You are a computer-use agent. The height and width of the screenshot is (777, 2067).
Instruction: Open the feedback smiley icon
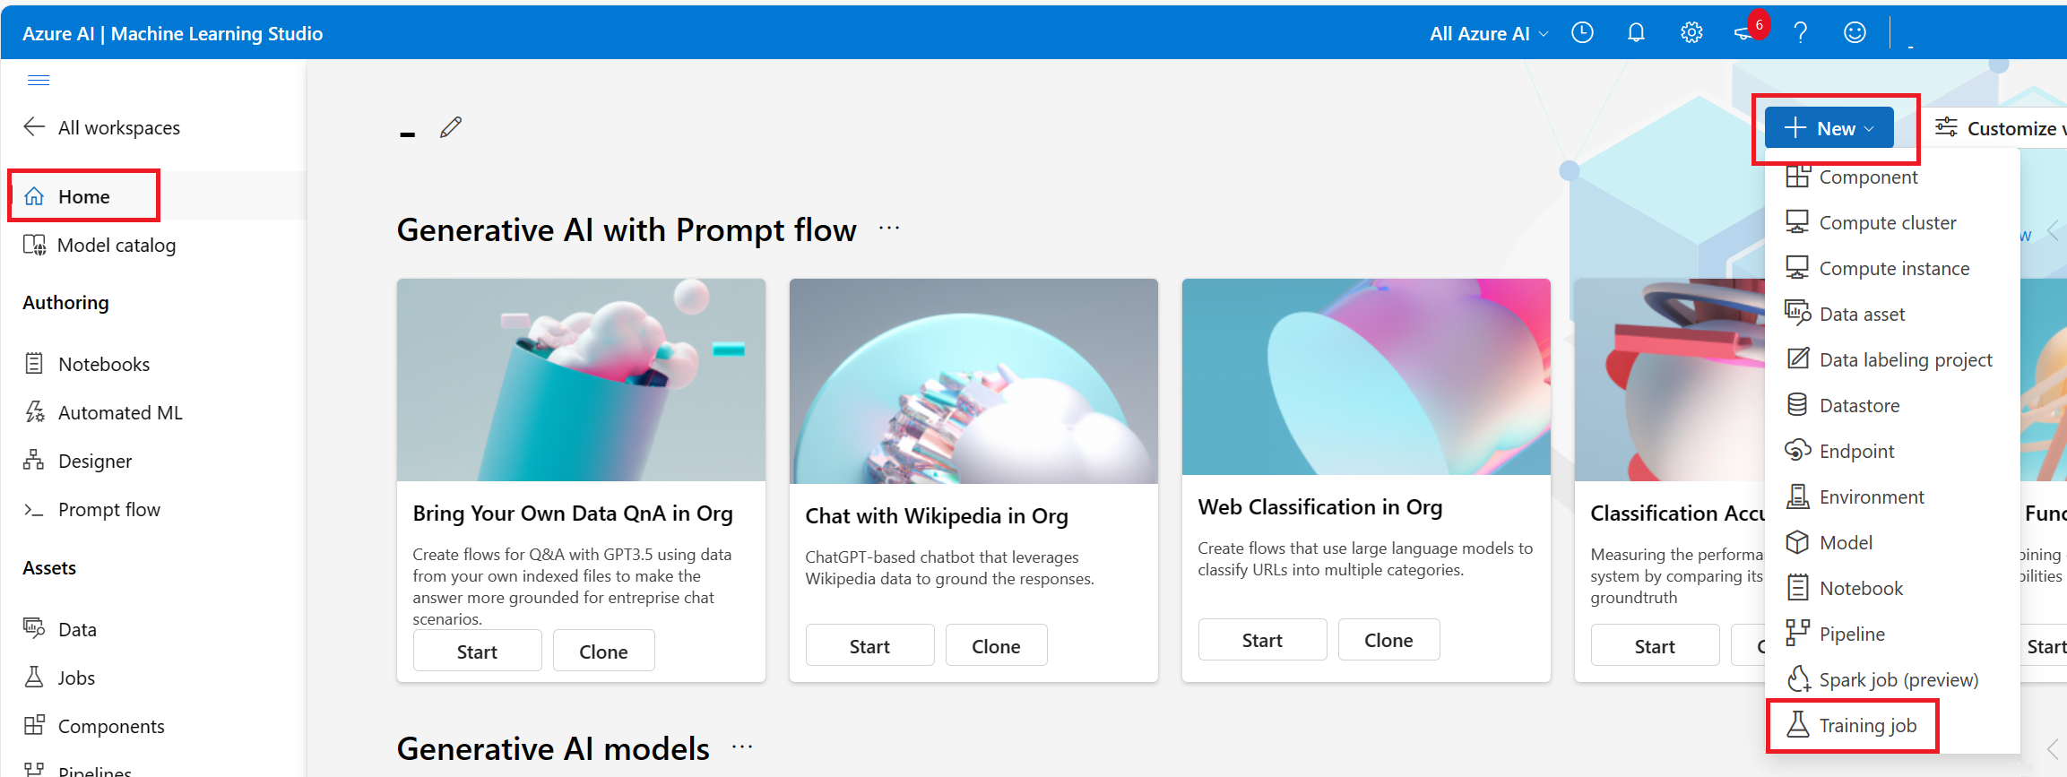click(x=1855, y=33)
